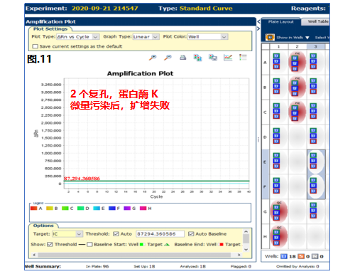Toggle the Show Threshold checkbox

point(50,244)
